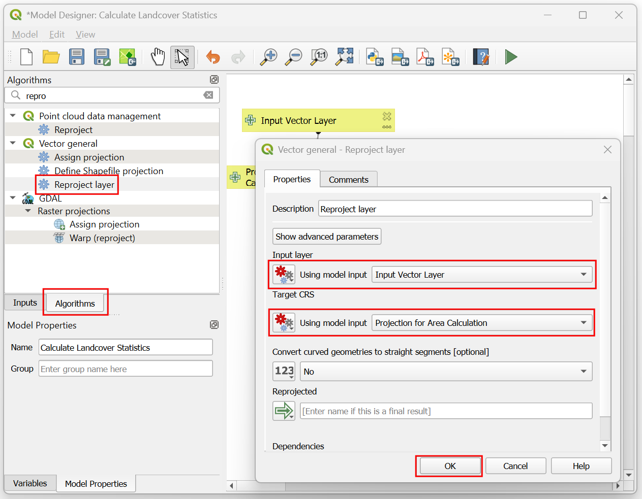Click the Save model icon
Screen dimensions: 642x499
pyautogui.click(x=77, y=57)
